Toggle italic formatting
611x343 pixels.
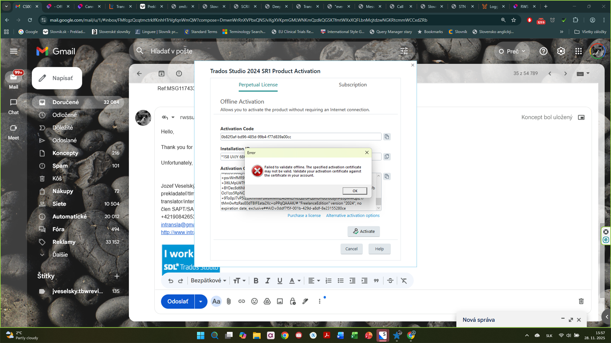point(268,280)
